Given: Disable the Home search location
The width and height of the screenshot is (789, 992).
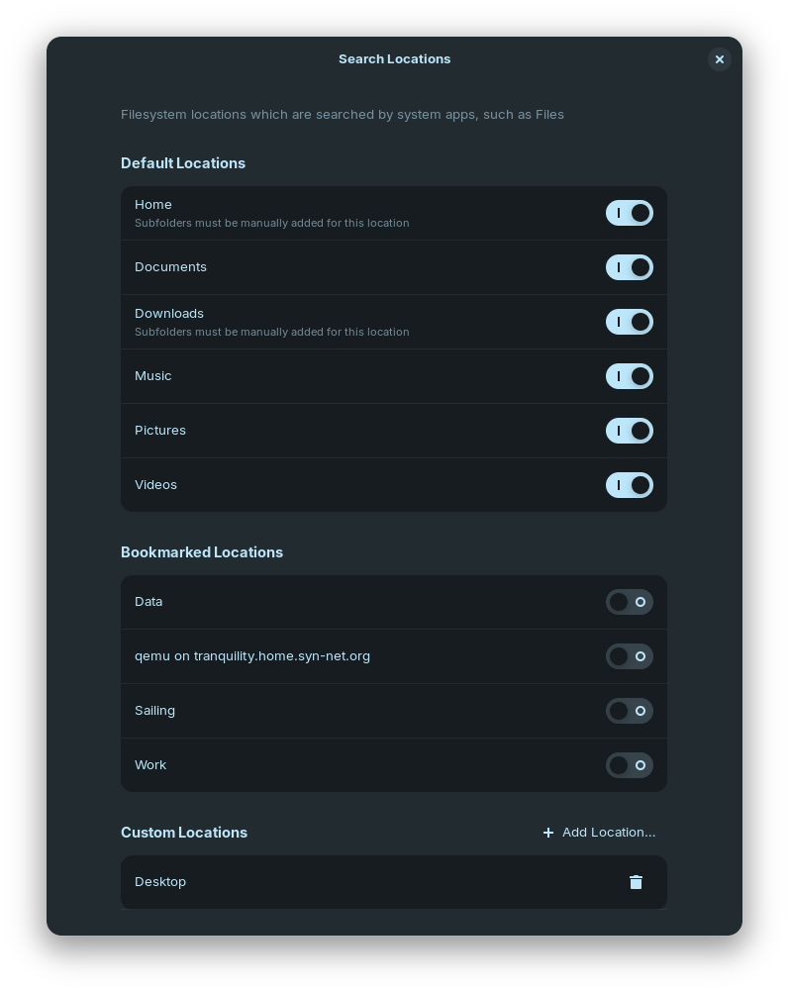Looking at the screenshot, I should coord(630,213).
